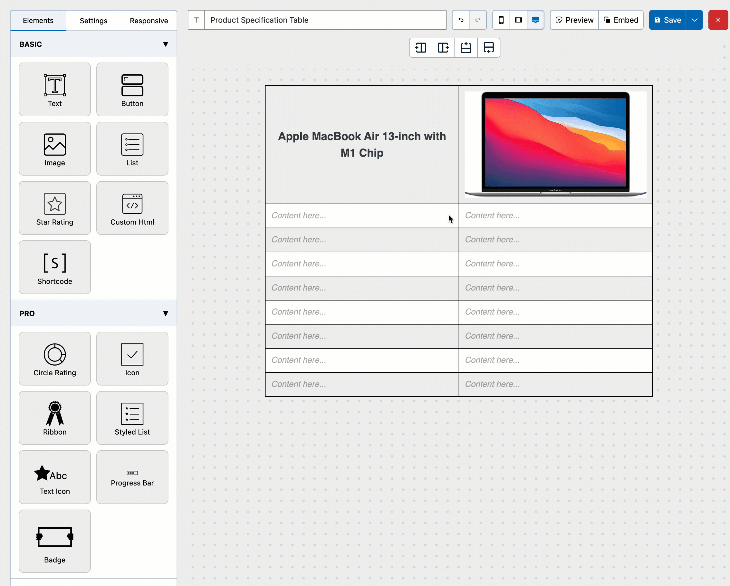730x586 pixels.
Task: Open the Save options dropdown arrow
Action: click(694, 20)
